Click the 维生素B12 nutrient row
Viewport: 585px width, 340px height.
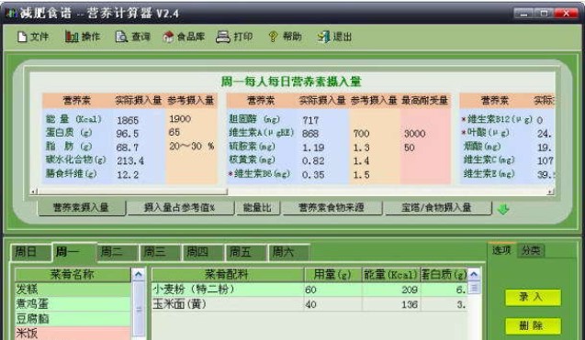coord(507,119)
